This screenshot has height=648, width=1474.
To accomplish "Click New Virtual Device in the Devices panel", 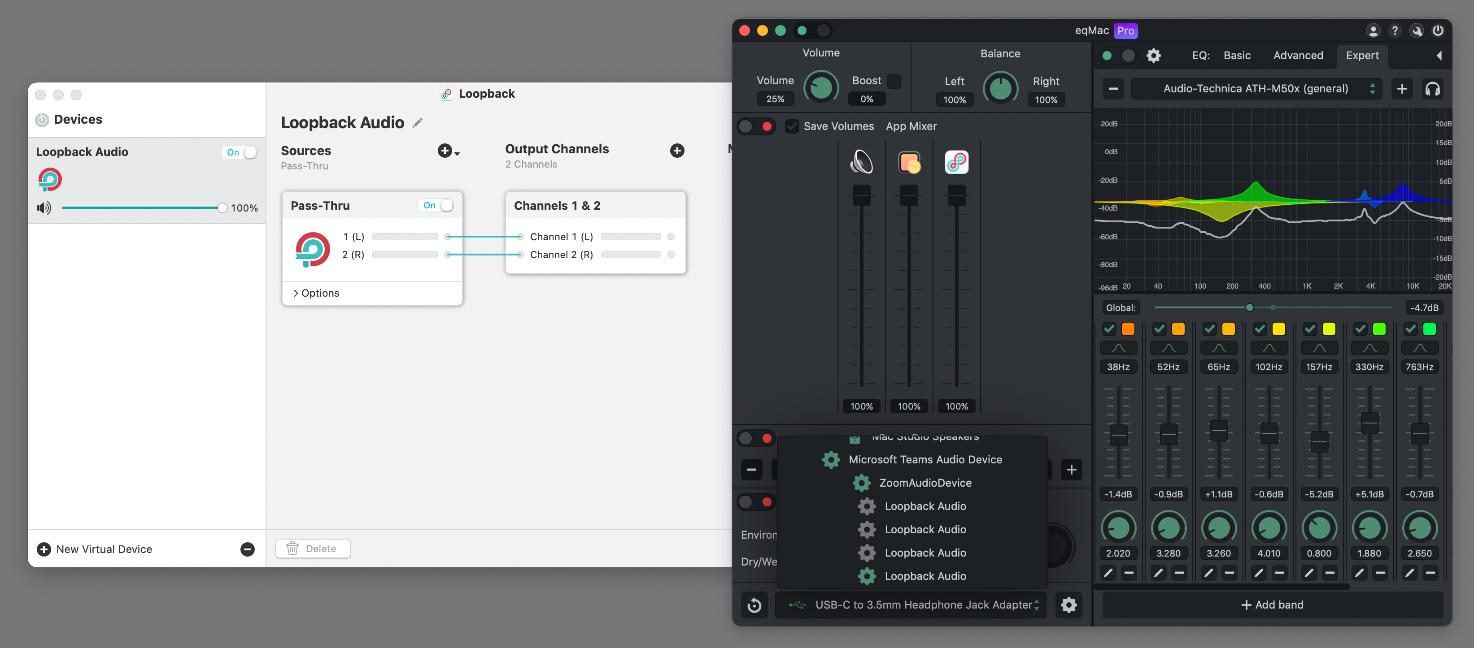I will coord(93,549).
